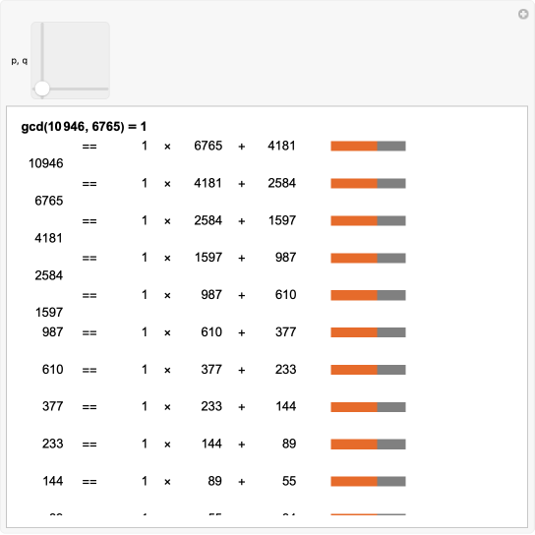Click the gray bar segment in 144 row

pos(391,482)
